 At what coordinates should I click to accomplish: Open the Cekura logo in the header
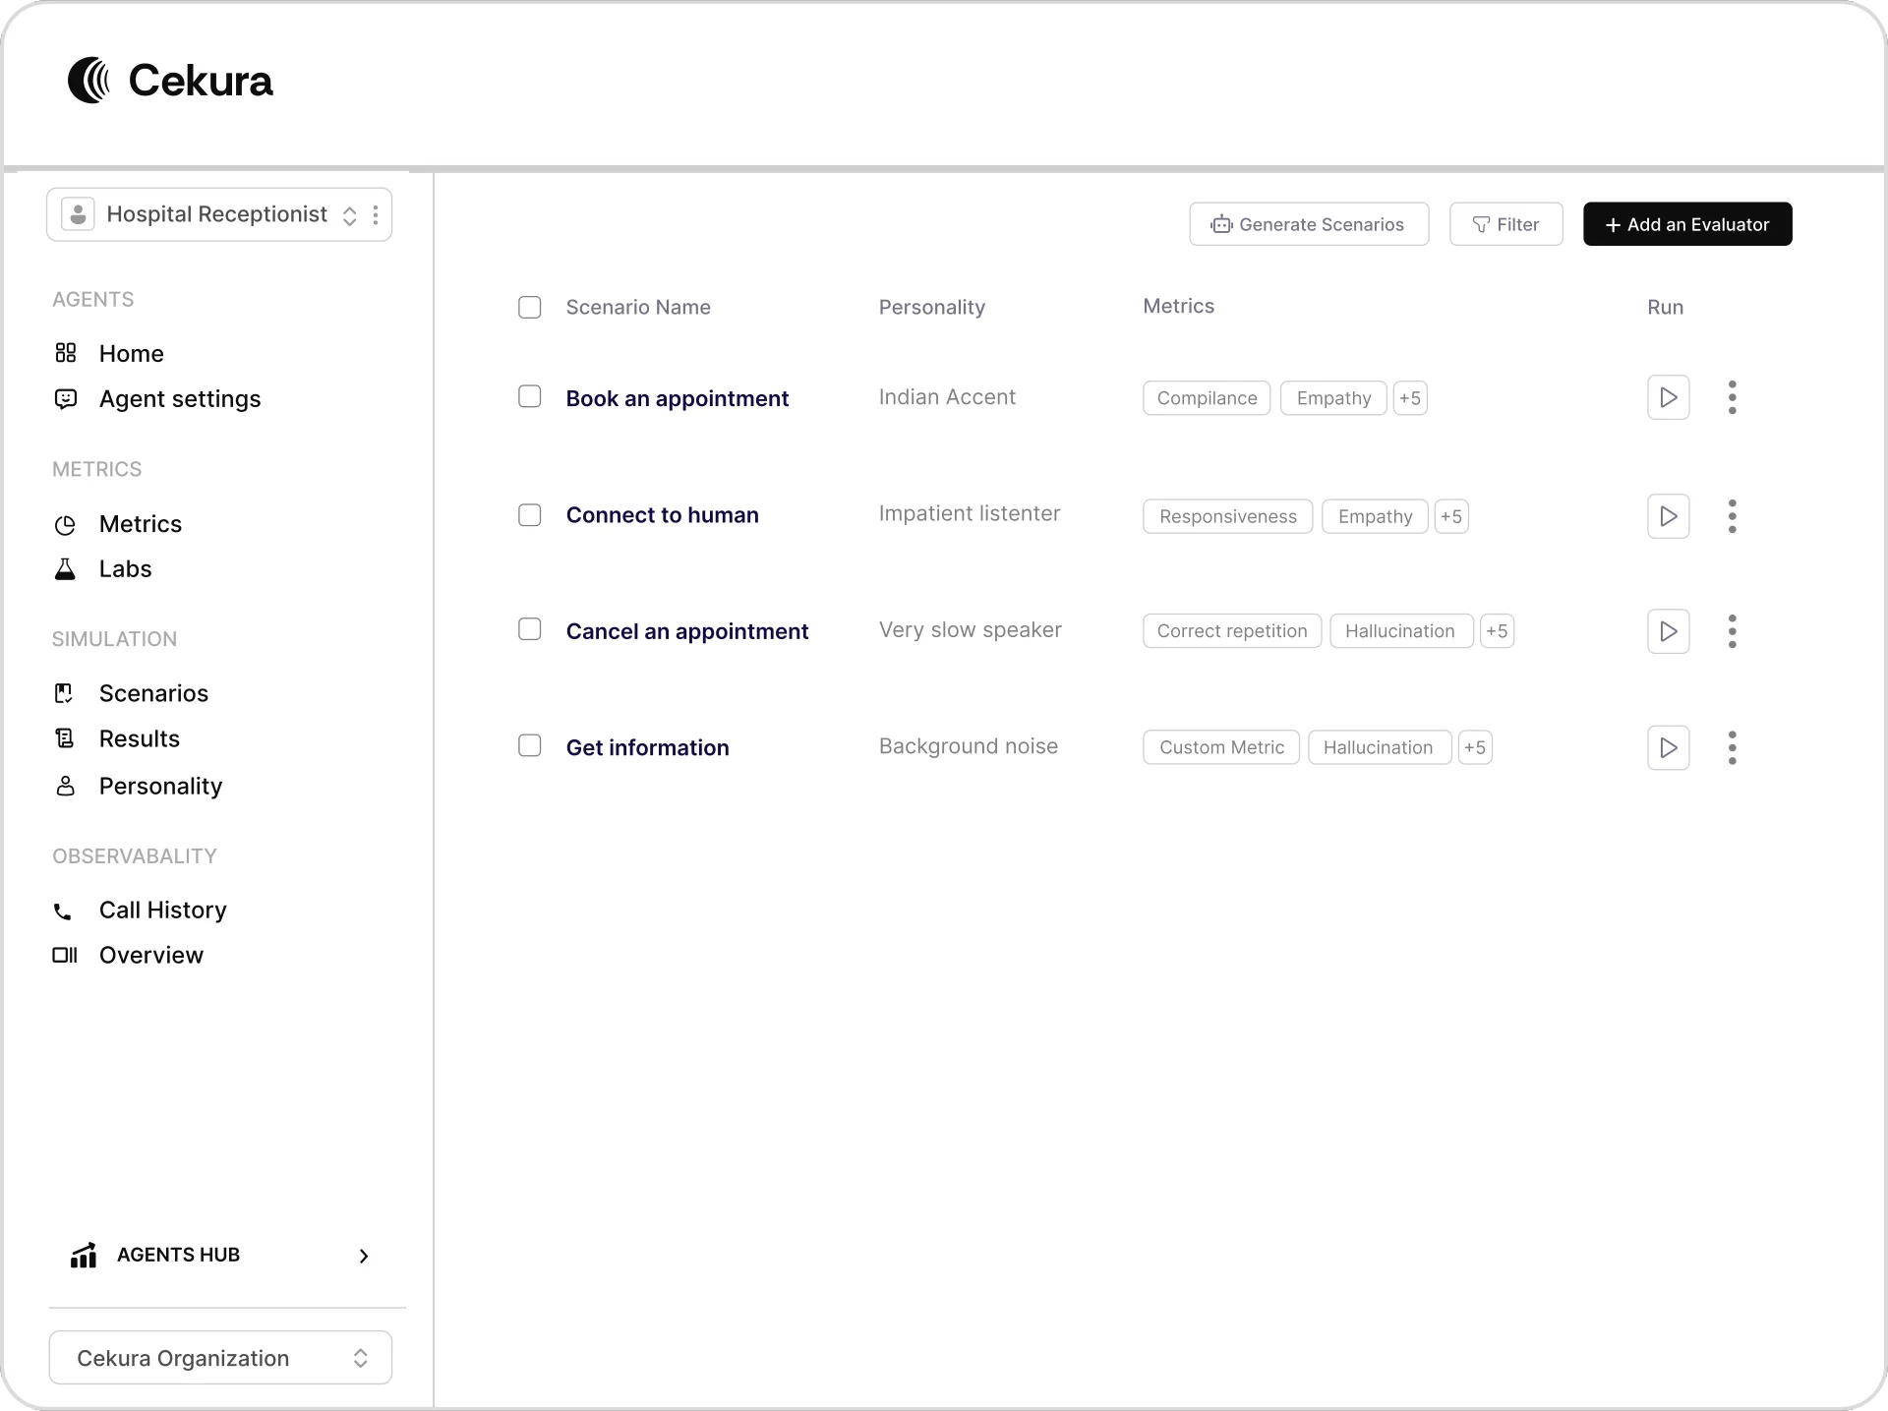(x=169, y=81)
